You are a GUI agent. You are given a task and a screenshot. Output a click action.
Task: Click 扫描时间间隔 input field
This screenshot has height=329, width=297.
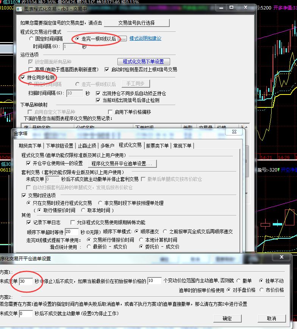(75, 93)
